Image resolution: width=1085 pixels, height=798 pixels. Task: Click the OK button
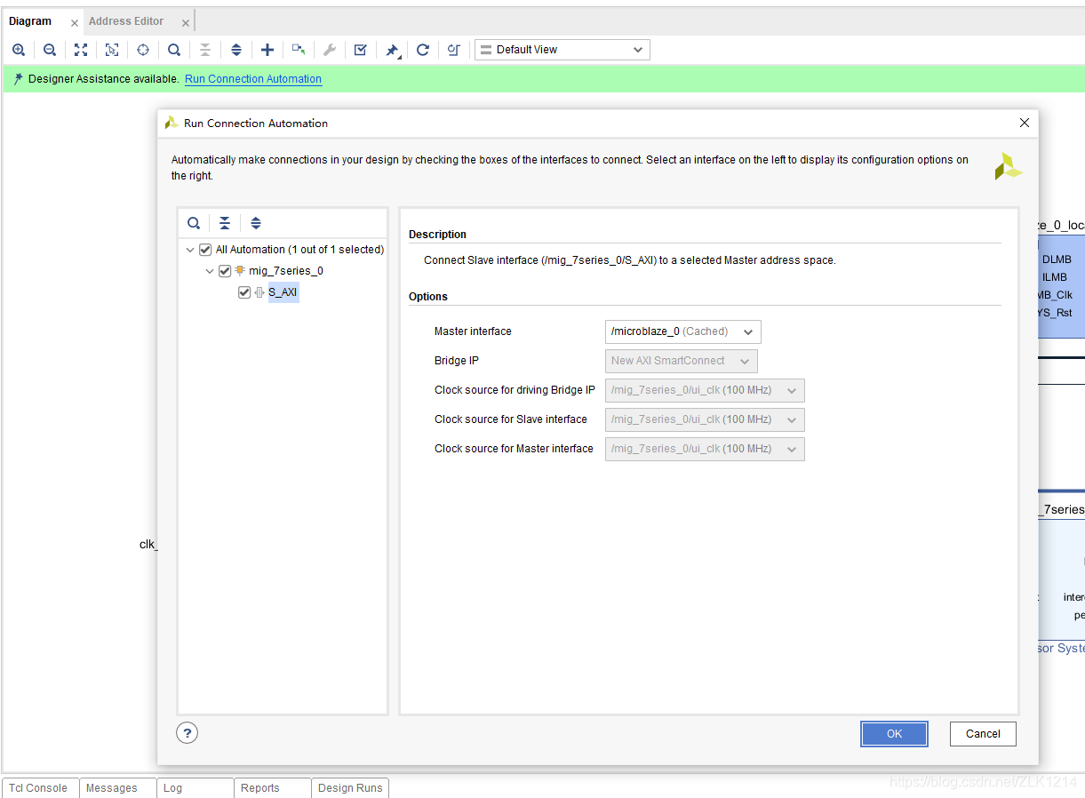click(895, 734)
